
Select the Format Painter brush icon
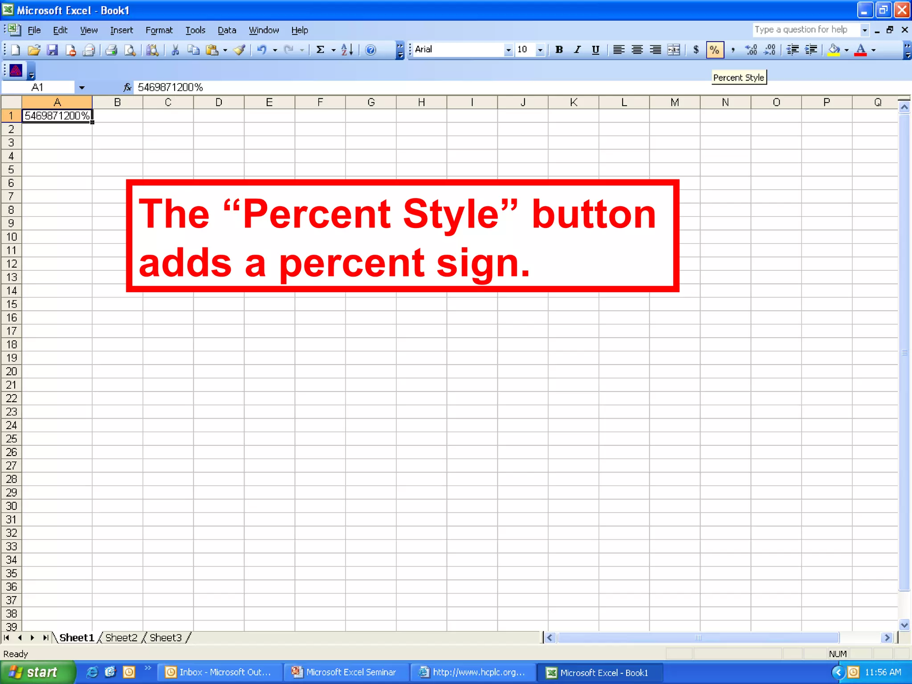pos(240,50)
